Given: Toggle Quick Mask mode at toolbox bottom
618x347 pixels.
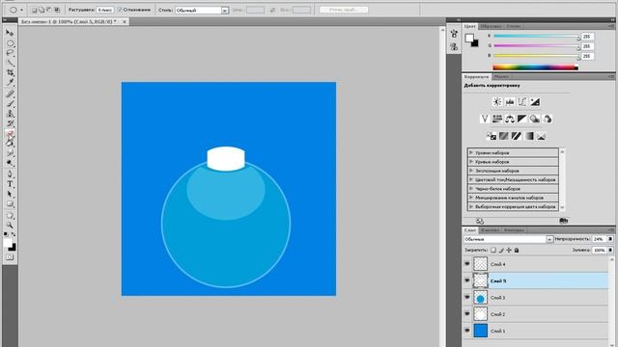Looking at the screenshot, I should [10, 257].
